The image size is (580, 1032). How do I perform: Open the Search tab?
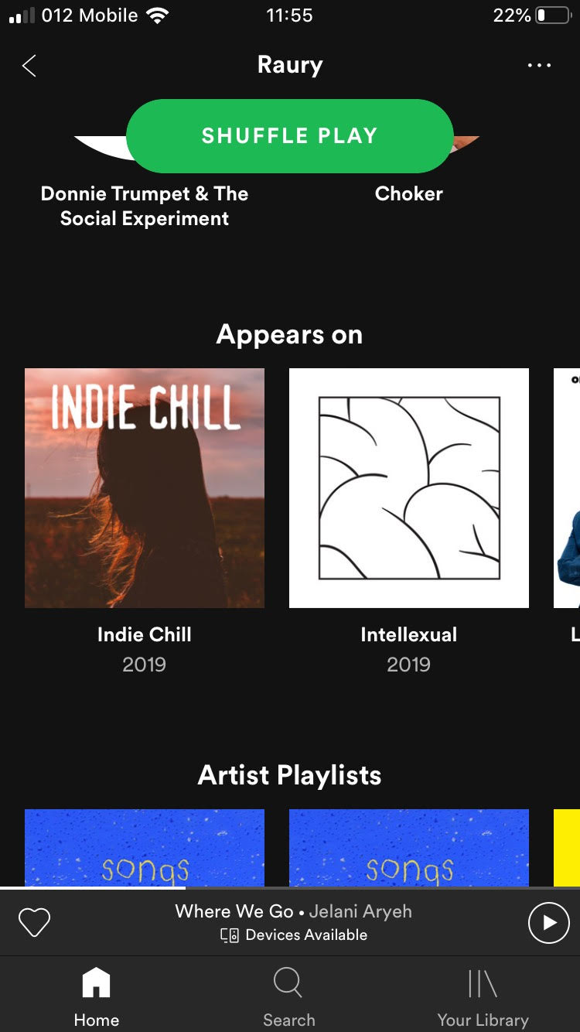[x=289, y=998]
